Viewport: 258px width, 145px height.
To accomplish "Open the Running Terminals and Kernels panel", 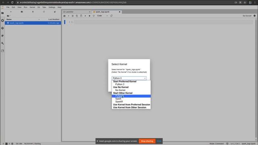I will pos(2,21).
